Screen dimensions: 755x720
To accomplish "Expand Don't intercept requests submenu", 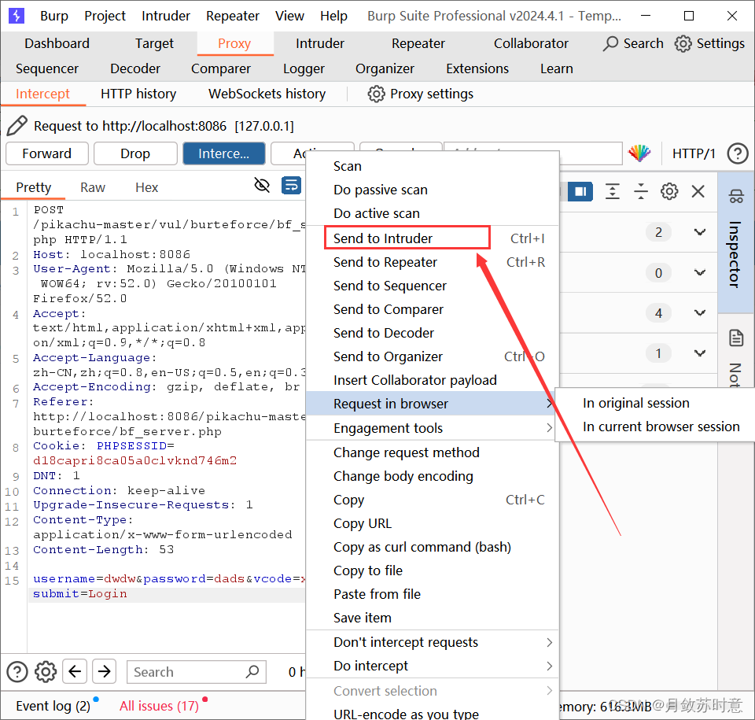I will [x=433, y=642].
